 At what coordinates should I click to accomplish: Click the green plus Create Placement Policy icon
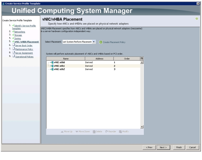click(101, 42)
